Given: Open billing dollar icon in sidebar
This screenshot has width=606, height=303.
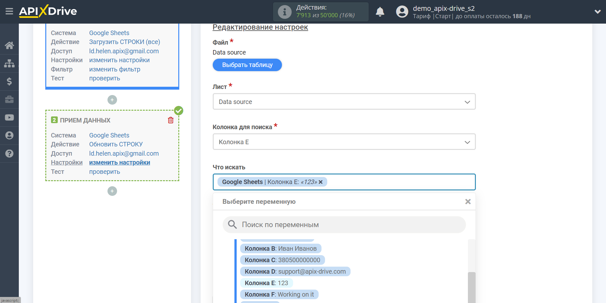Looking at the screenshot, I should [9, 82].
